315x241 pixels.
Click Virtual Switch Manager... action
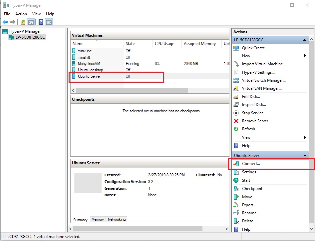pyautogui.click(x=264, y=80)
